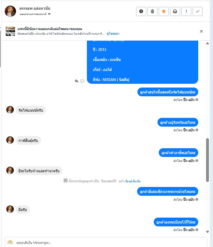Toggle the orange follow-up star
This screenshot has height=247, width=213.
tap(164, 11)
